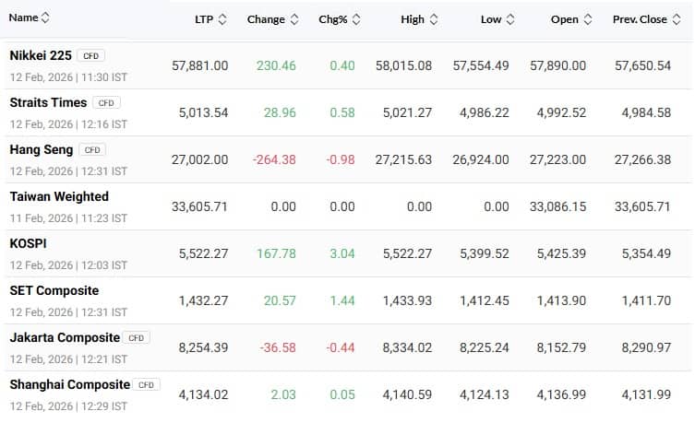
Task: Click the High column header label
Action: coord(413,19)
